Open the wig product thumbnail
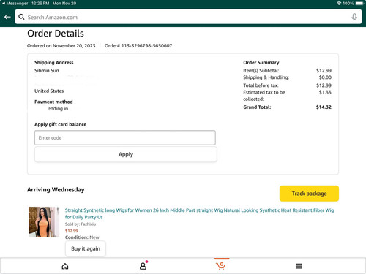The image size is (366, 274). [x=44, y=222]
